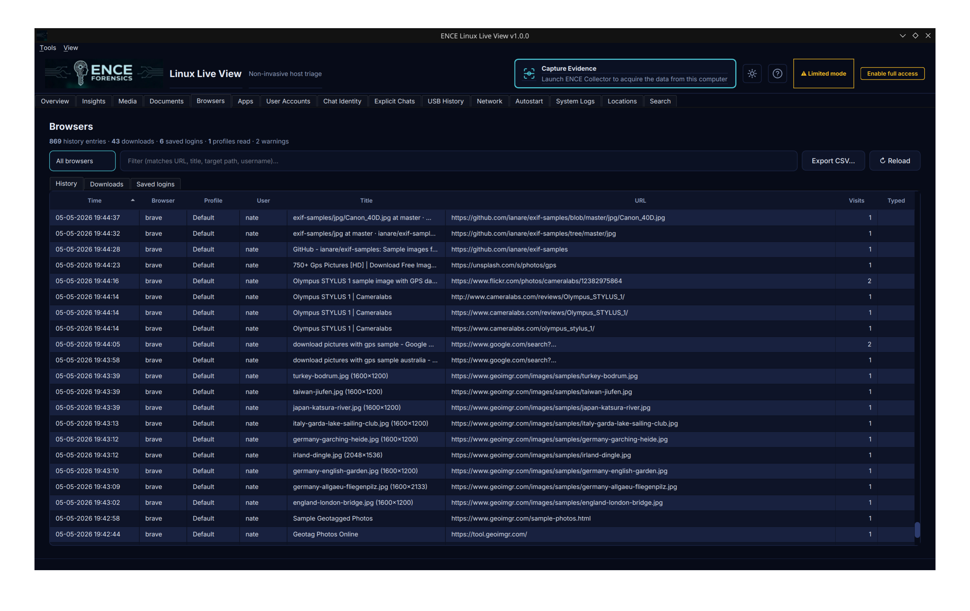Sort by the Profile column header
The image size is (970, 611).
(x=213, y=201)
